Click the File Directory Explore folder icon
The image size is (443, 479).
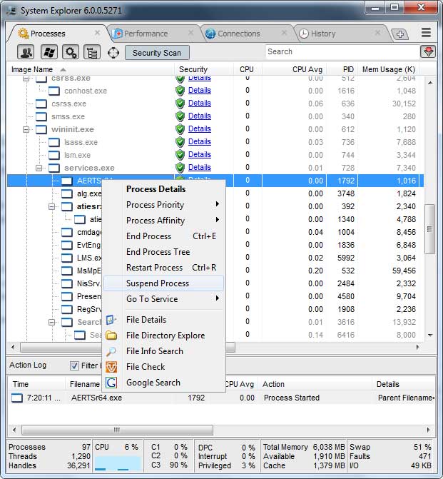point(111,336)
